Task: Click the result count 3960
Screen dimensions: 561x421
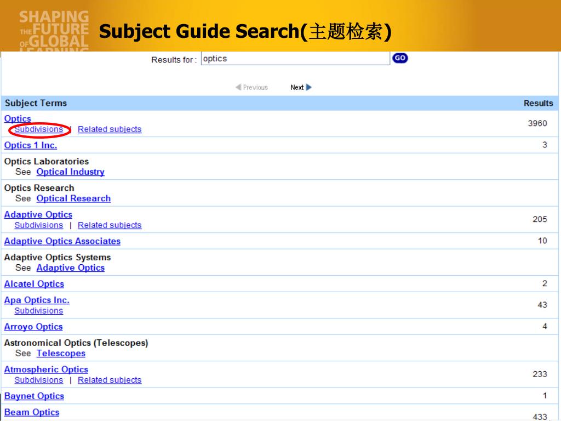Action: click(x=537, y=123)
